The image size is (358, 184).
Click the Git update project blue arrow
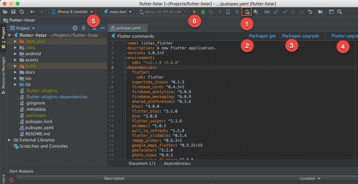(276, 12)
